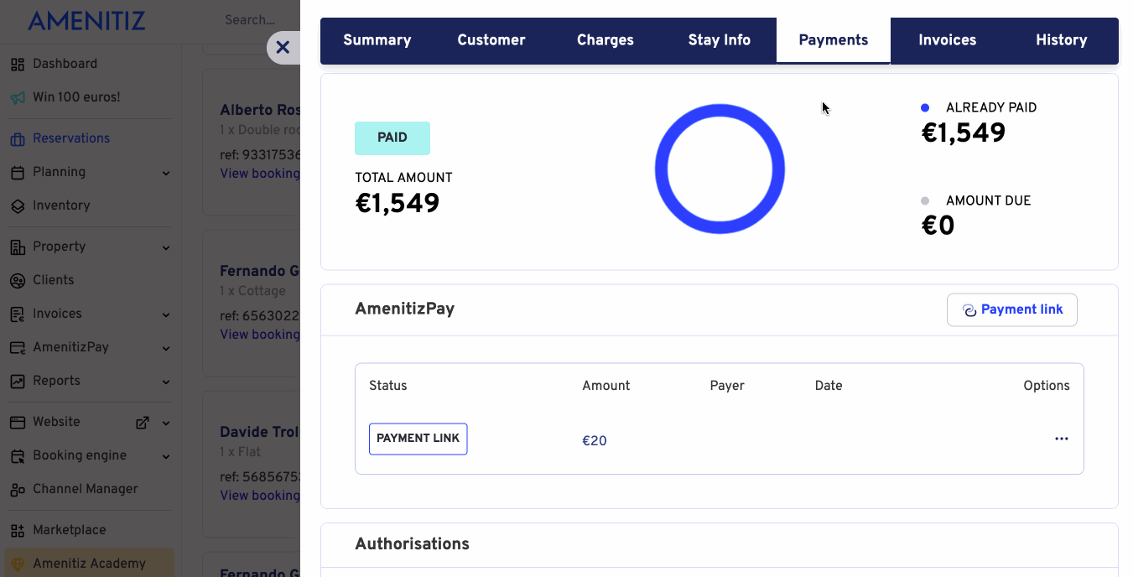Viewport: 1133px width, 577px height.
Task: Click the AmenitizPay heading in the panel
Action: click(x=405, y=309)
